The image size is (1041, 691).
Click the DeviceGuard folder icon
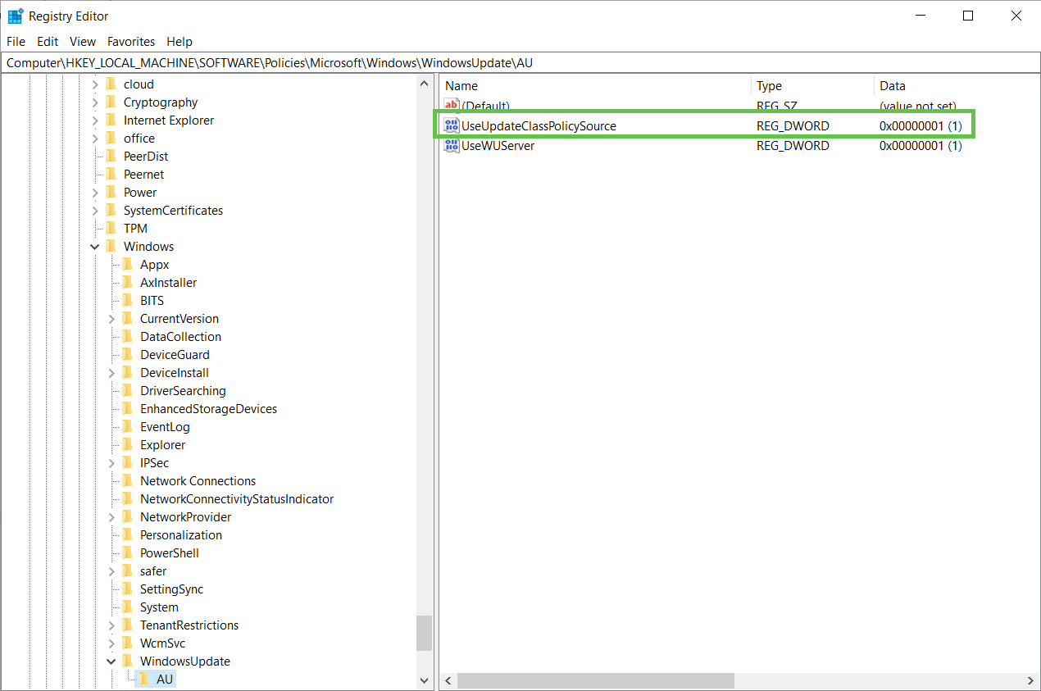tap(127, 354)
